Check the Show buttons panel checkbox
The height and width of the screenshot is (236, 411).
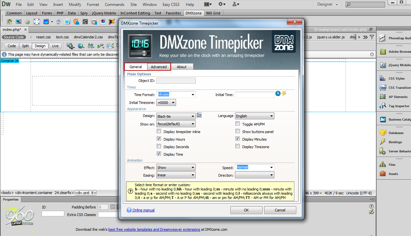(238, 131)
